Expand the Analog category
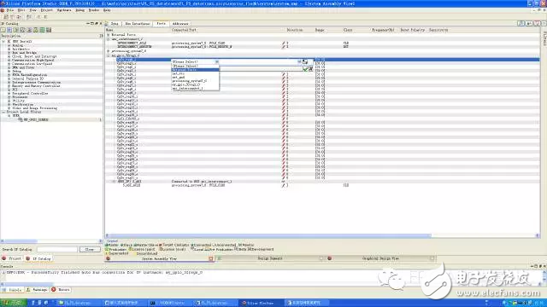Screen dimensions: 547x307 [x=9, y=45]
